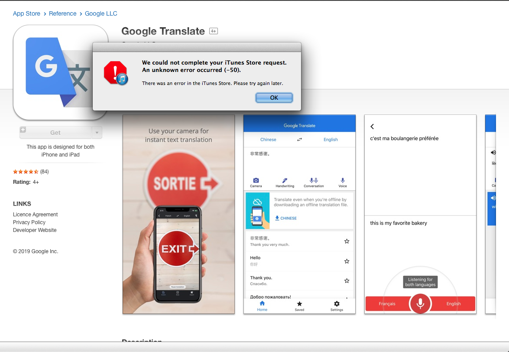
Task: Go to Reference category breadcrumb
Action: coord(63,13)
